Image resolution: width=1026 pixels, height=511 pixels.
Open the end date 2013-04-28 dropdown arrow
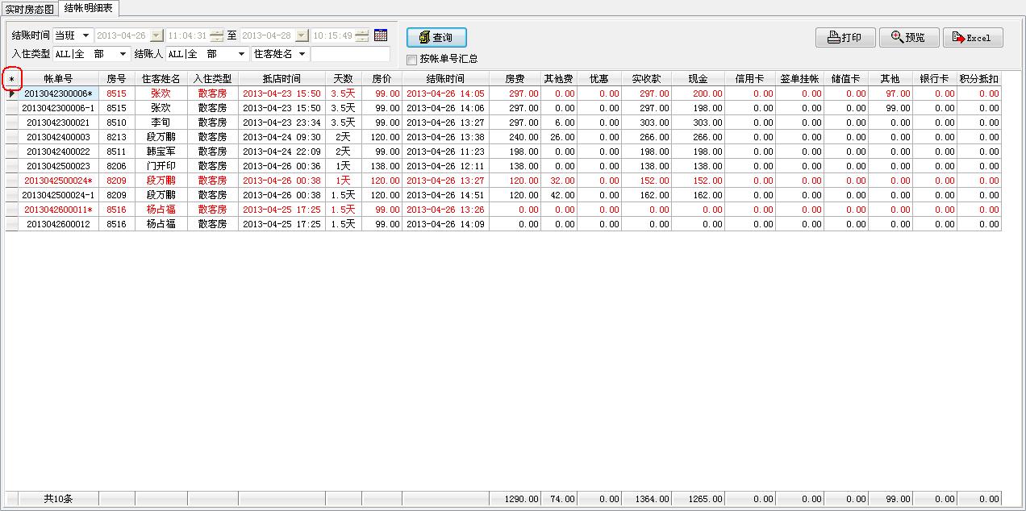pos(302,35)
